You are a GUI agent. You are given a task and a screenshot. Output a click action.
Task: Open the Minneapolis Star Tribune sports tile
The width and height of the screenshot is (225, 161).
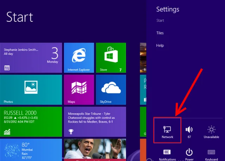point(95,122)
